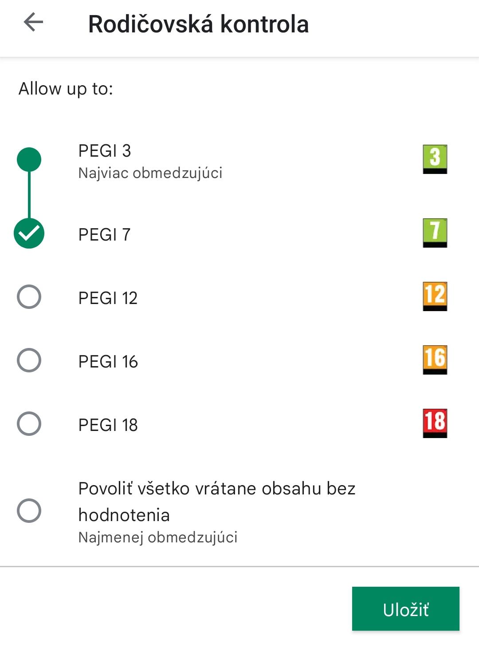Go back using the arrow icon

(33, 22)
